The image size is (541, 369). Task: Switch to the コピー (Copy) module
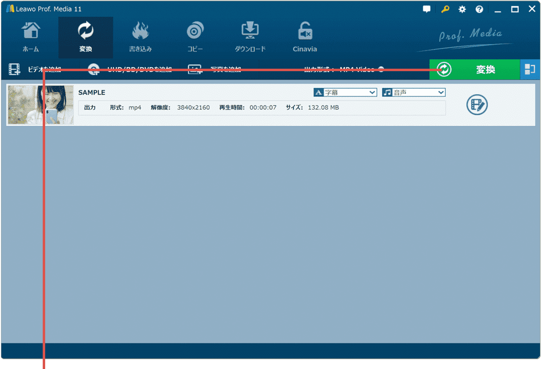[195, 37]
